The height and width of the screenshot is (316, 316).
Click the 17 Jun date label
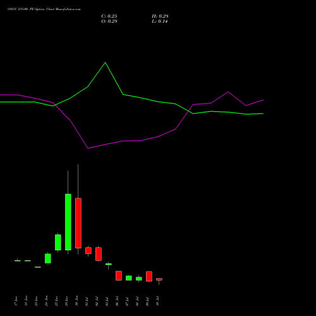pyautogui.click(x=16, y=301)
